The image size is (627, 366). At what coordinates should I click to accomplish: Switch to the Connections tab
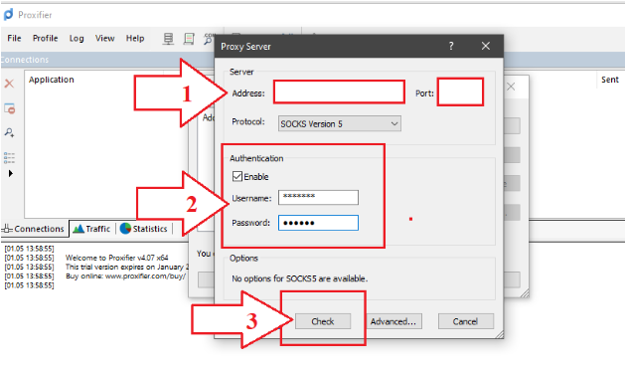tap(34, 229)
